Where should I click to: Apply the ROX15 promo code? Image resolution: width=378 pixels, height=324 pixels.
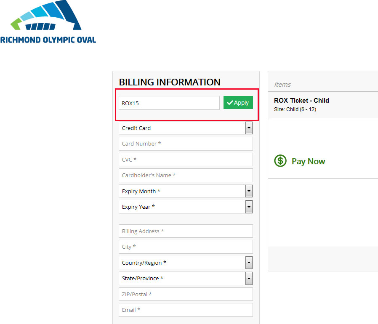(x=238, y=103)
